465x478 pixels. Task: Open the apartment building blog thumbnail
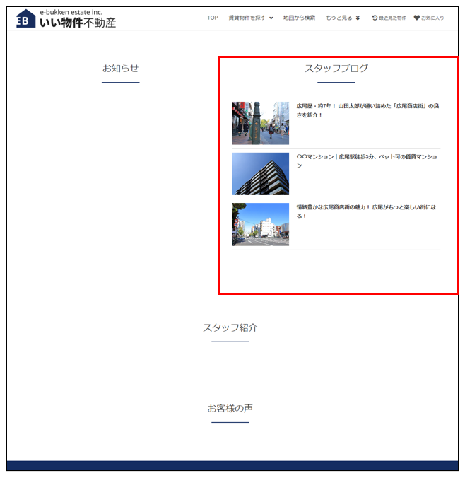pyautogui.click(x=260, y=174)
